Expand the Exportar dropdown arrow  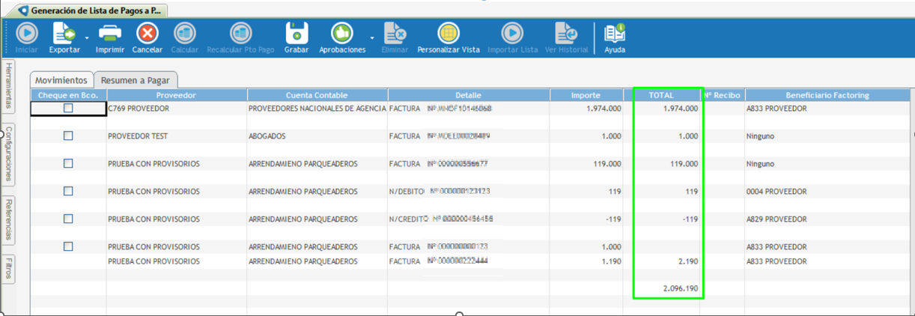[87, 37]
